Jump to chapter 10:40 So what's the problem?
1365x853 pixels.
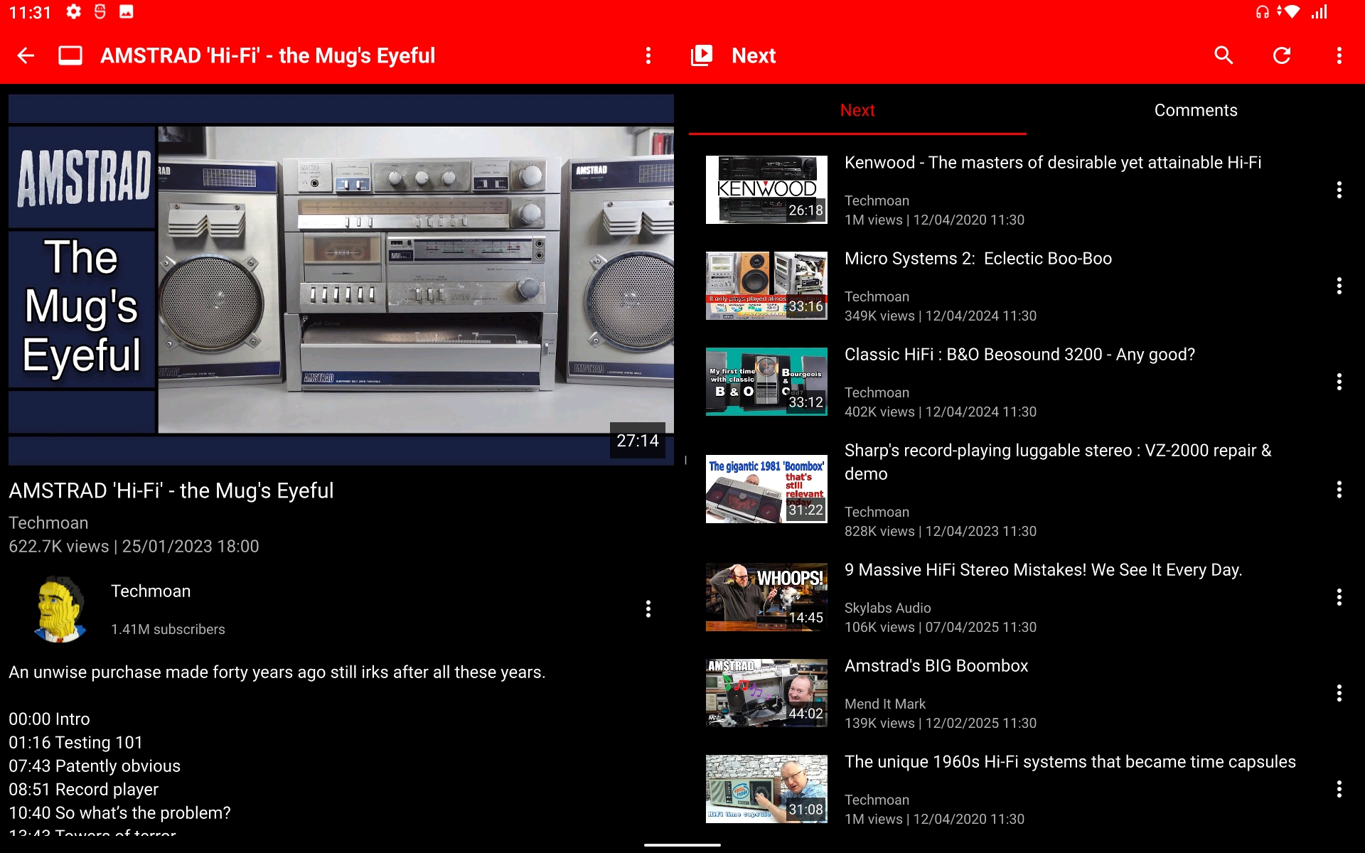coord(119,813)
